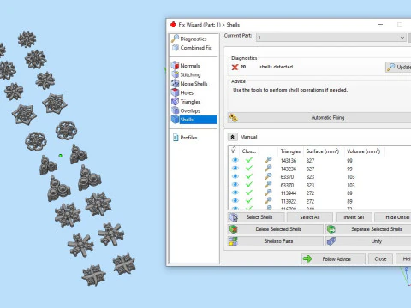
Task: Click Hide Unsel button
Action: (x=393, y=217)
